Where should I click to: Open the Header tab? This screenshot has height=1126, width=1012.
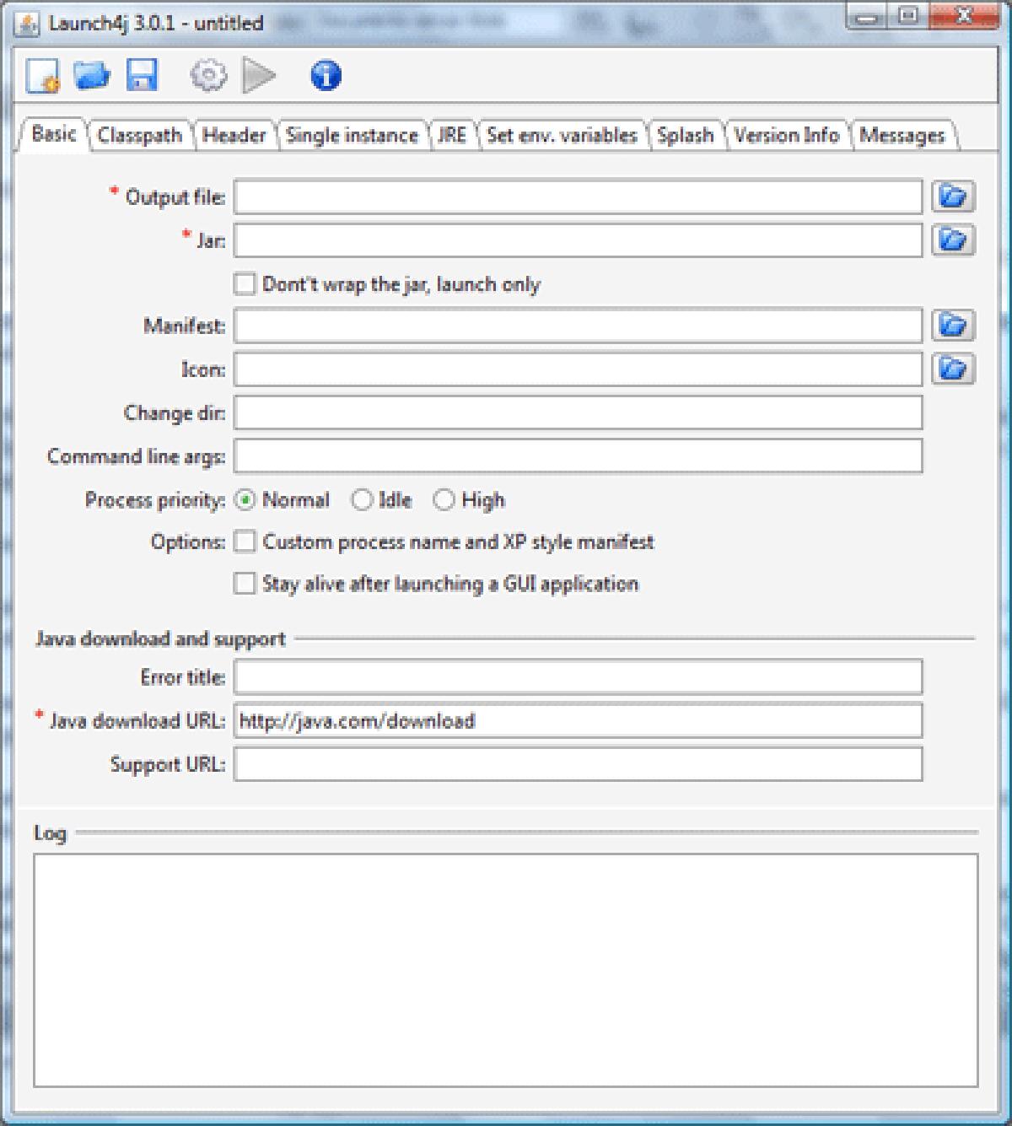[x=234, y=135]
